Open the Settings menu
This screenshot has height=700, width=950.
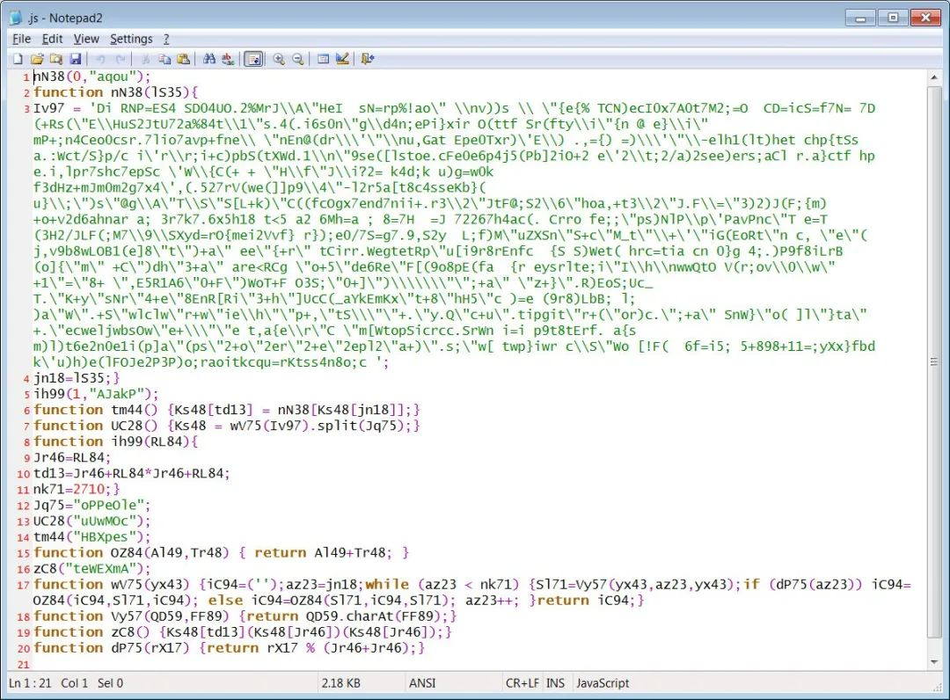131,39
